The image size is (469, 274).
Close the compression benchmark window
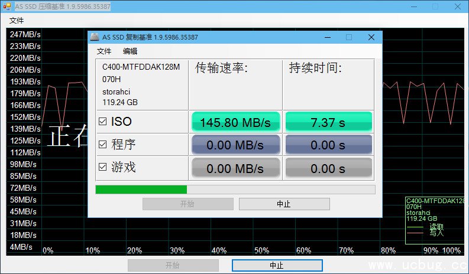click(x=458, y=6)
